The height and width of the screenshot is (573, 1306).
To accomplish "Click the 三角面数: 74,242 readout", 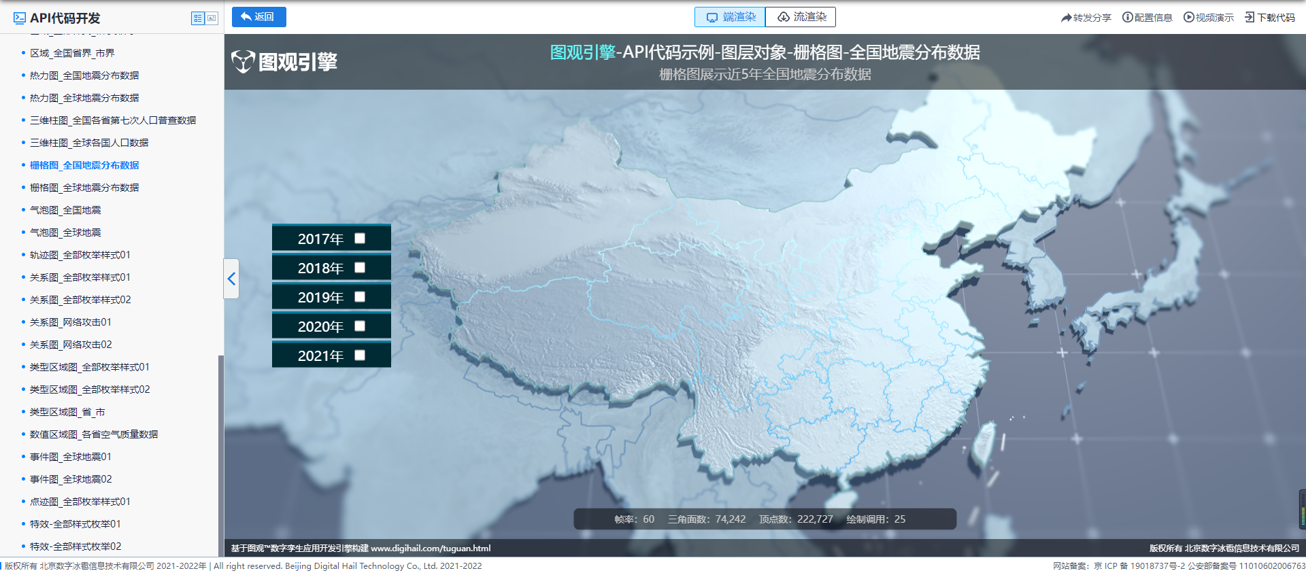I will [707, 519].
